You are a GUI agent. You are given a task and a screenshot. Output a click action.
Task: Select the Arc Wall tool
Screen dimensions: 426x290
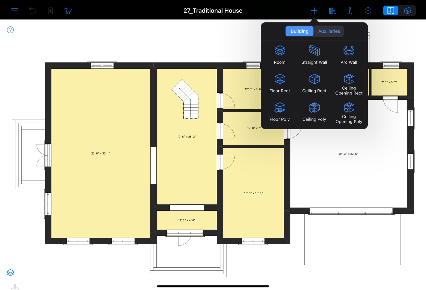click(349, 55)
